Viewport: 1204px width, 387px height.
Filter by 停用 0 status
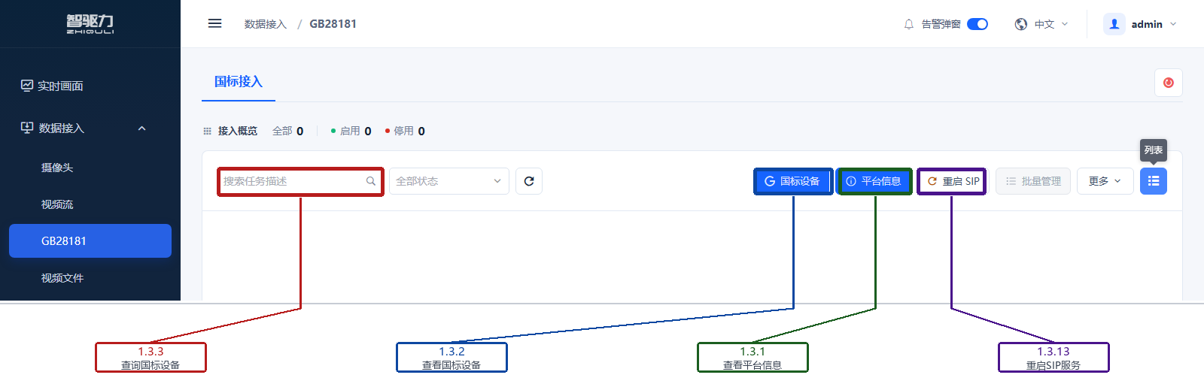405,131
